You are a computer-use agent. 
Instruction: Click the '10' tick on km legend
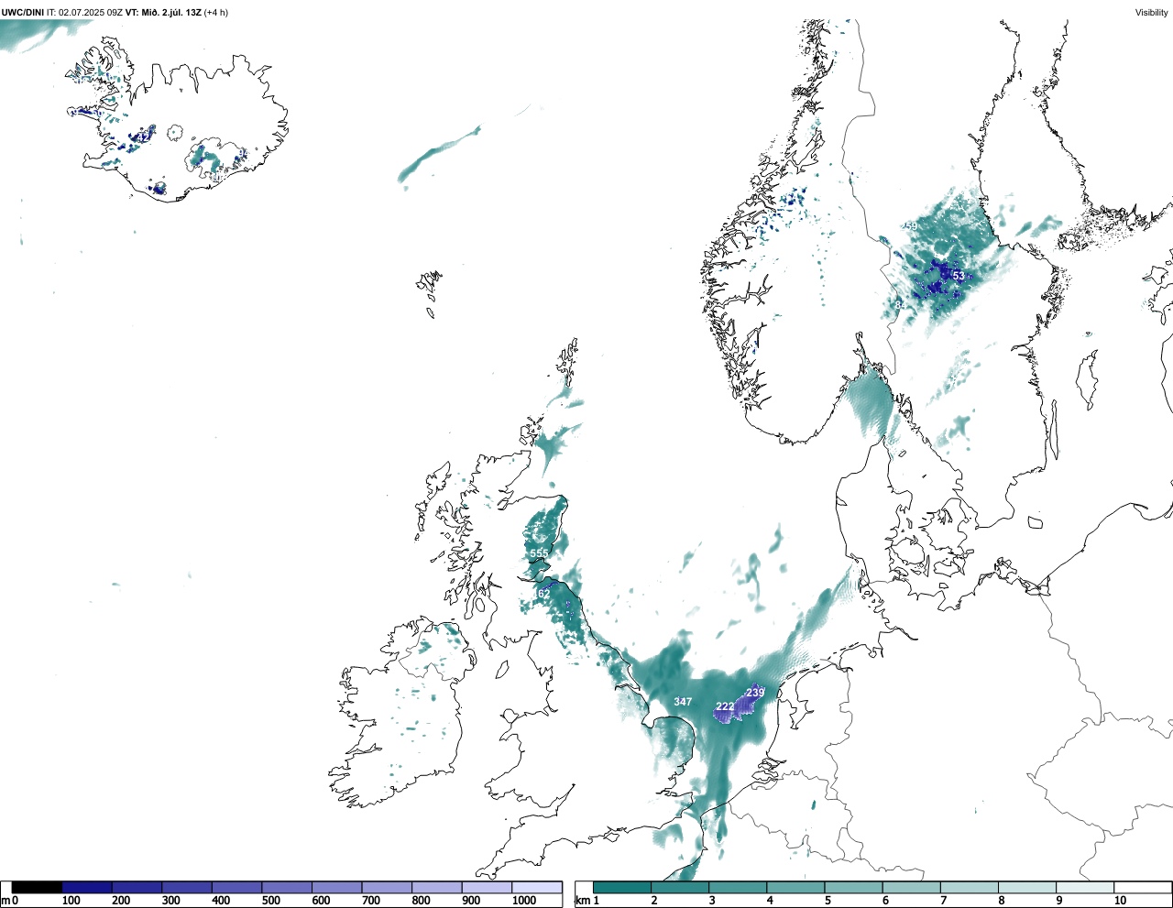[1120, 901]
